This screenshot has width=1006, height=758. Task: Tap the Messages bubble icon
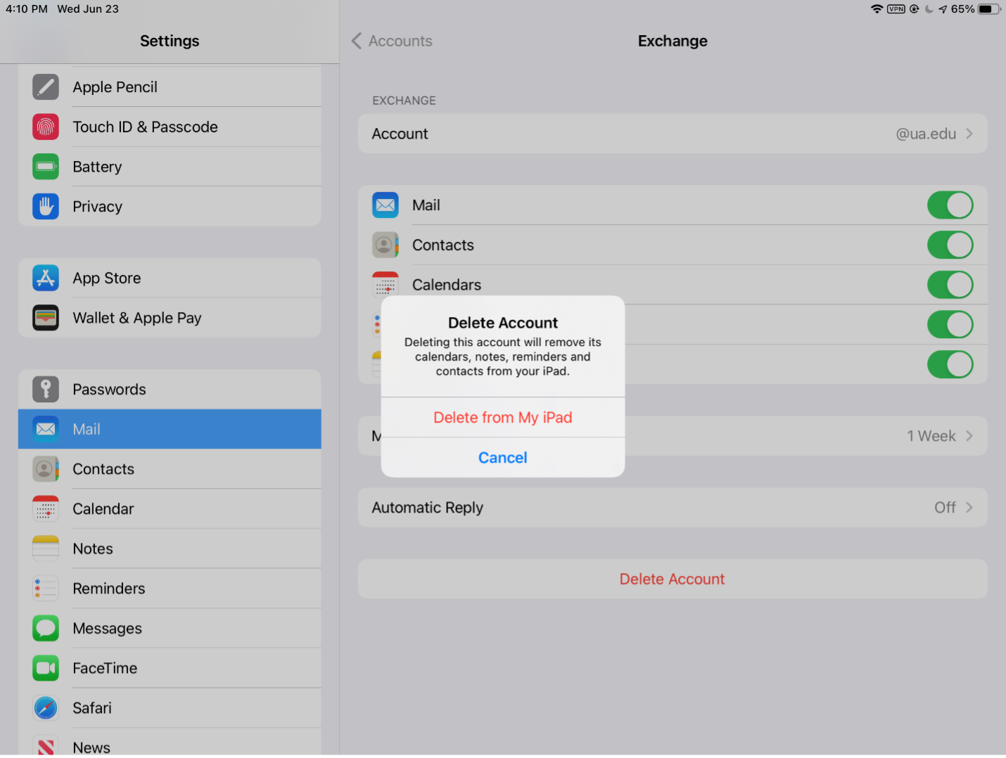[46, 629]
